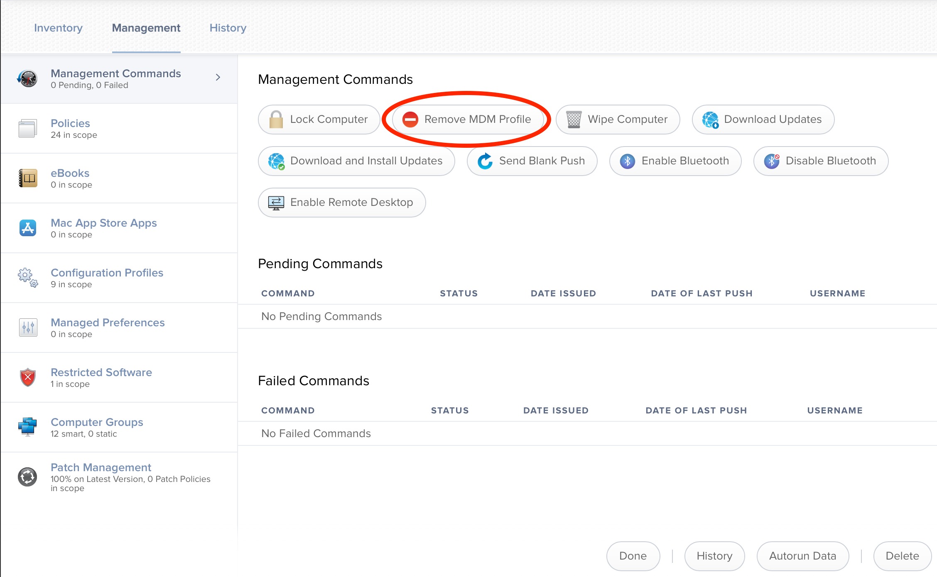
Task: Open the Configuration Profiles section
Action: point(119,278)
